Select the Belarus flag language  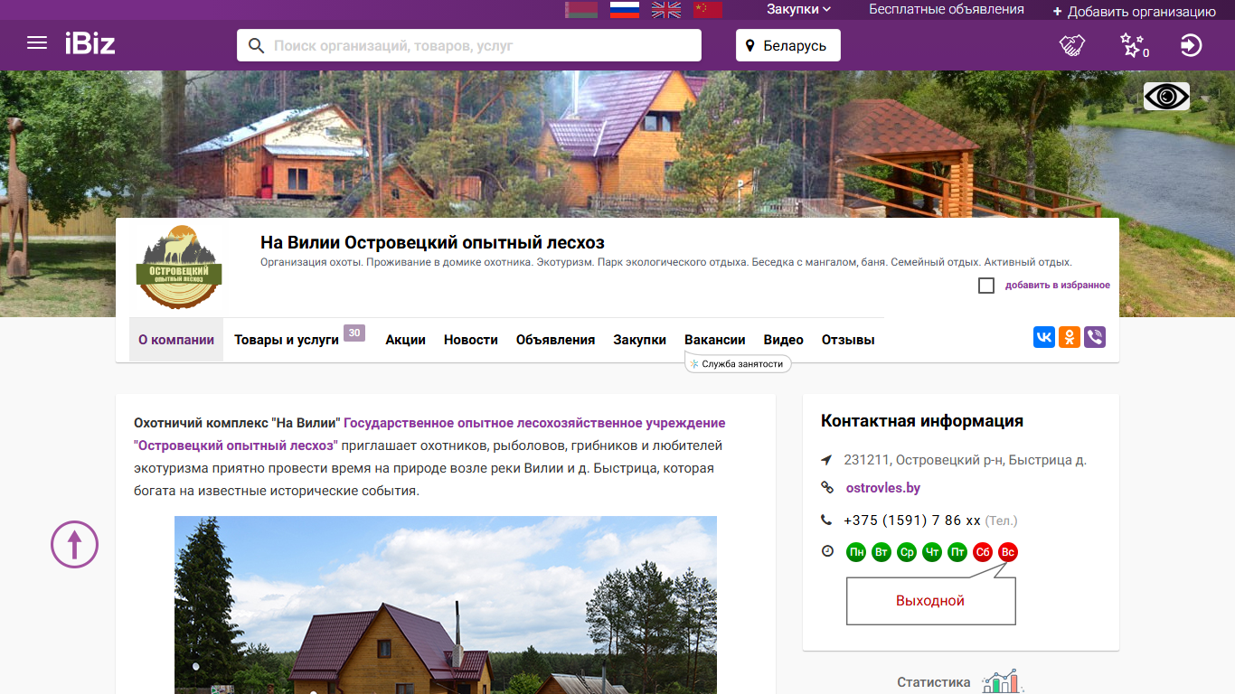click(x=581, y=10)
